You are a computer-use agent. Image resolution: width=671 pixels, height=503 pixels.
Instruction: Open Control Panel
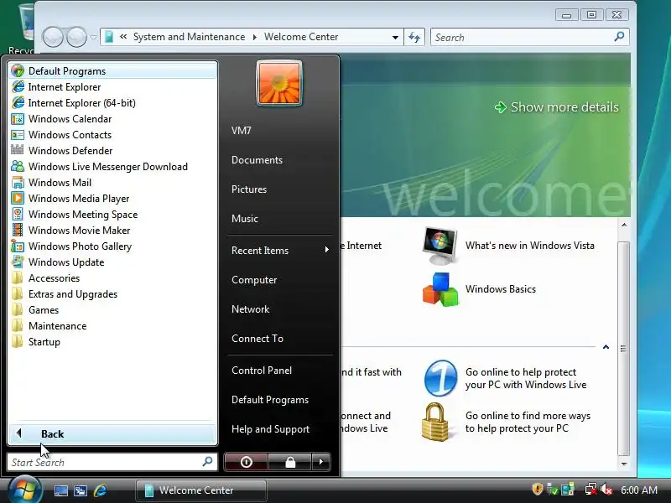[x=262, y=371]
